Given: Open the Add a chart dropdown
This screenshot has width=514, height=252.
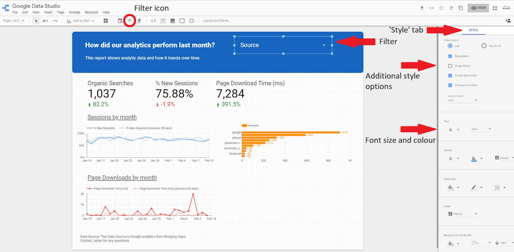Looking at the screenshot, I should [81, 21].
